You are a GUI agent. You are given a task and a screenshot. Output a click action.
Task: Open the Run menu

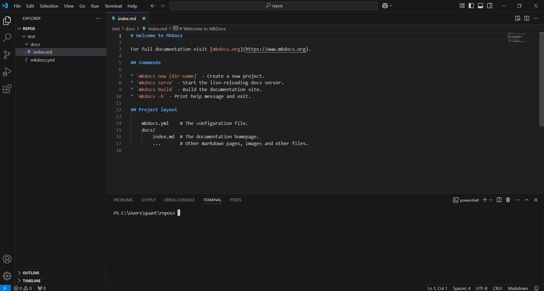(x=95, y=6)
